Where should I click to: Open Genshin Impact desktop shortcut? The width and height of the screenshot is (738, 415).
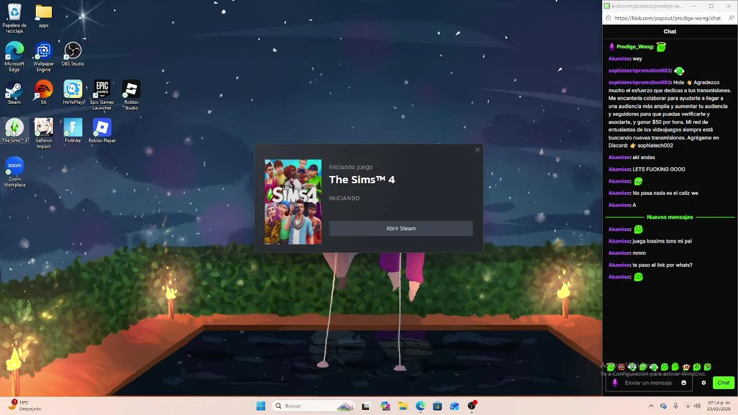pyautogui.click(x=44, y=134)
